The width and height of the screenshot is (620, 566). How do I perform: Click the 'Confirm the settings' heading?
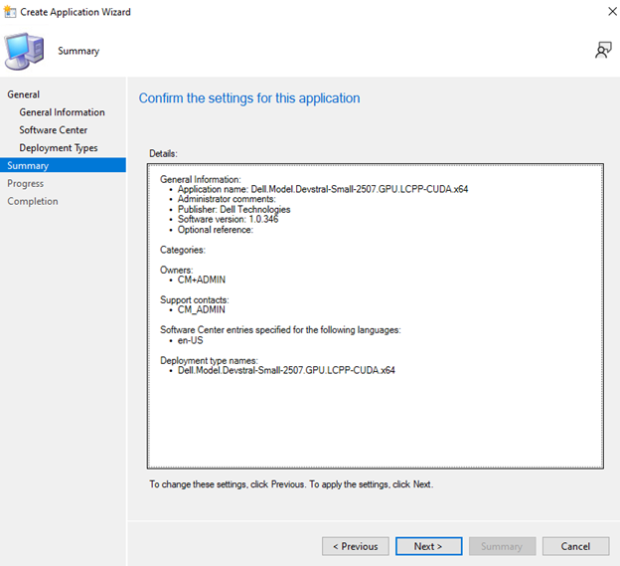click(249, 98)
